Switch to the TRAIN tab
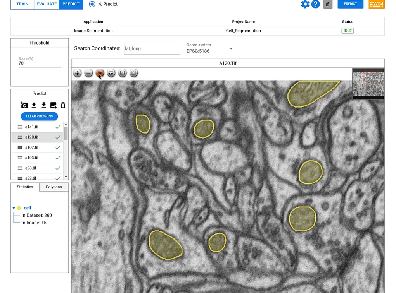This screenshot has width=396, height=293. [x=22, y=4]
